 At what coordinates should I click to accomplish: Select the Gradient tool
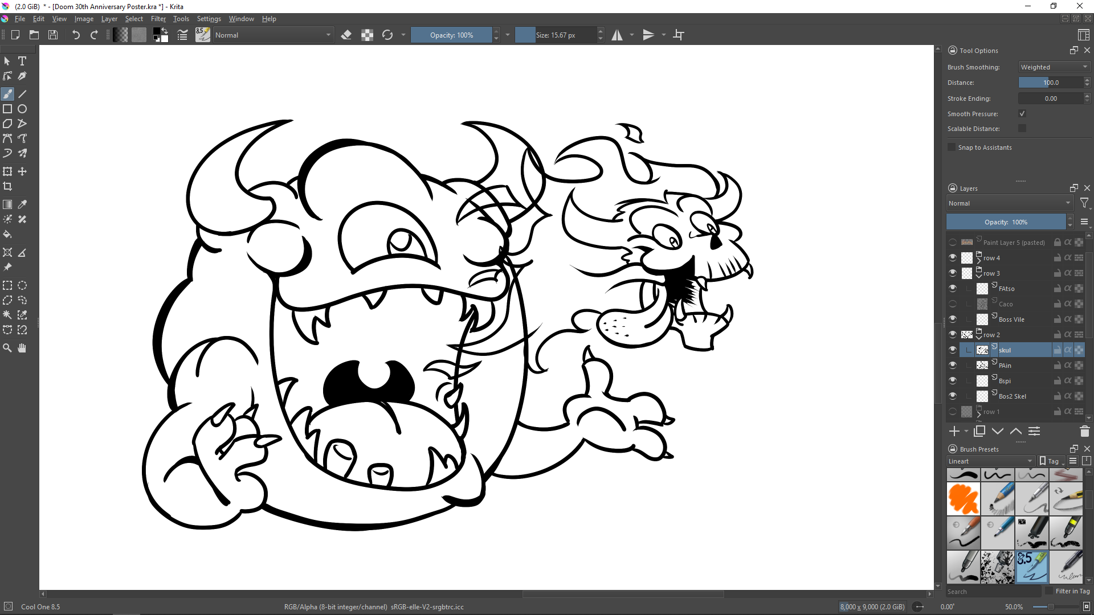[7, 204]
